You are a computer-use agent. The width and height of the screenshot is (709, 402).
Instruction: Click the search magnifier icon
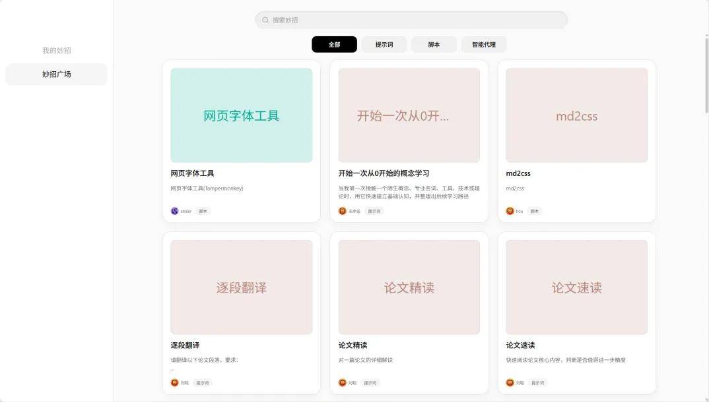(263, 20)
